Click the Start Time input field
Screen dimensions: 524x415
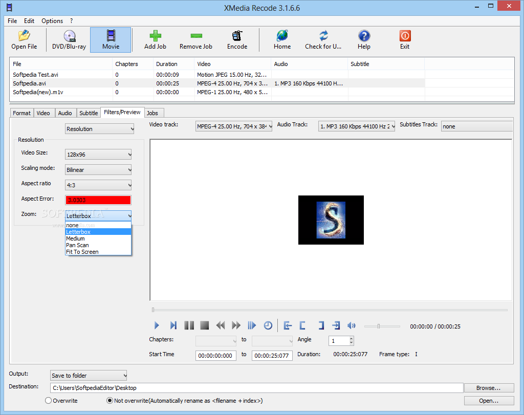click(215, 356)
